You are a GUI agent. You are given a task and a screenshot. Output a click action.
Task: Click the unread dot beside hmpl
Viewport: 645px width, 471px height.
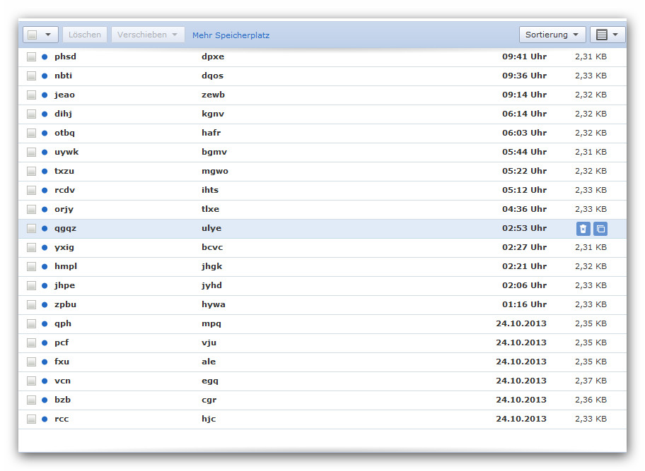coord(45,266)
